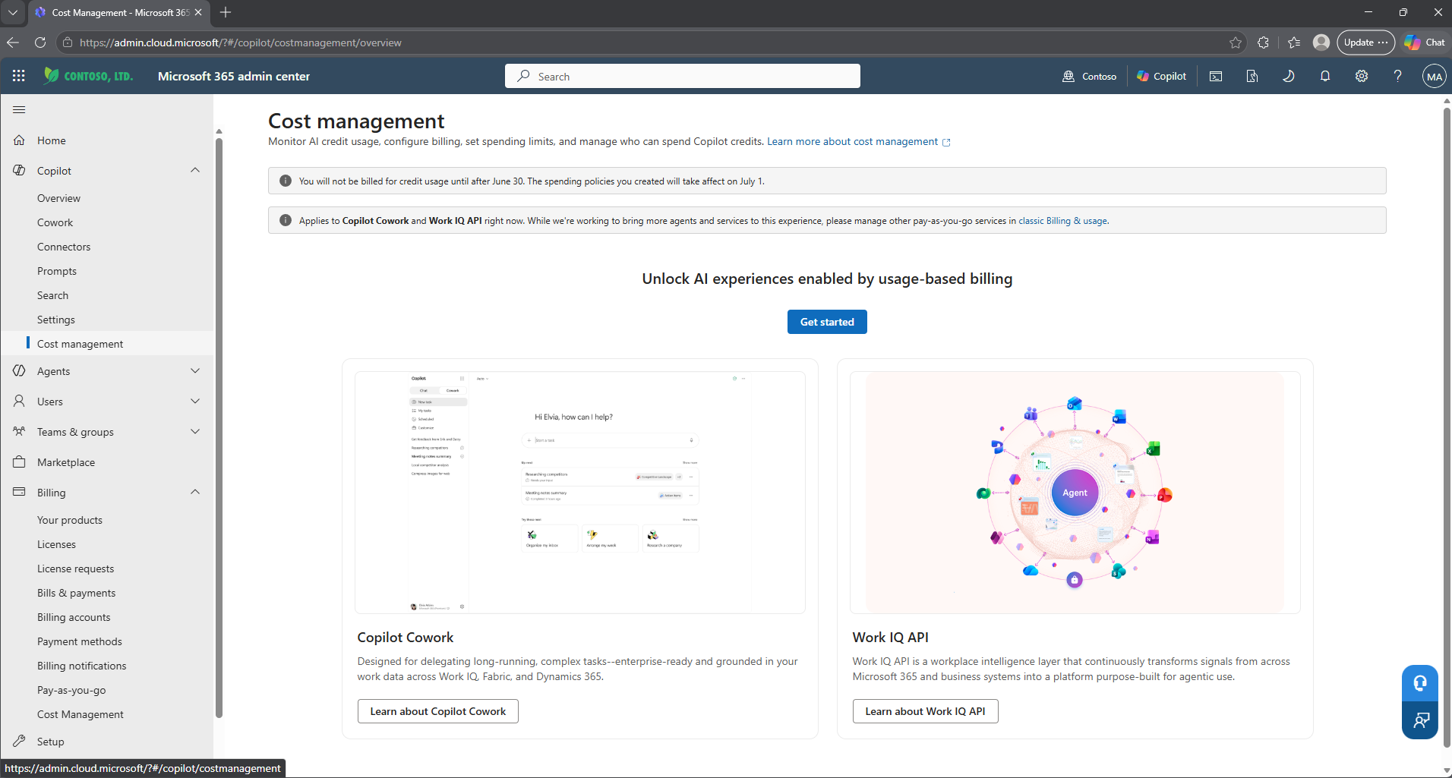Viewport: 1452px width, 778px height.
Task: Click the Copilot button in header
Action: [x=1161, y=76]
